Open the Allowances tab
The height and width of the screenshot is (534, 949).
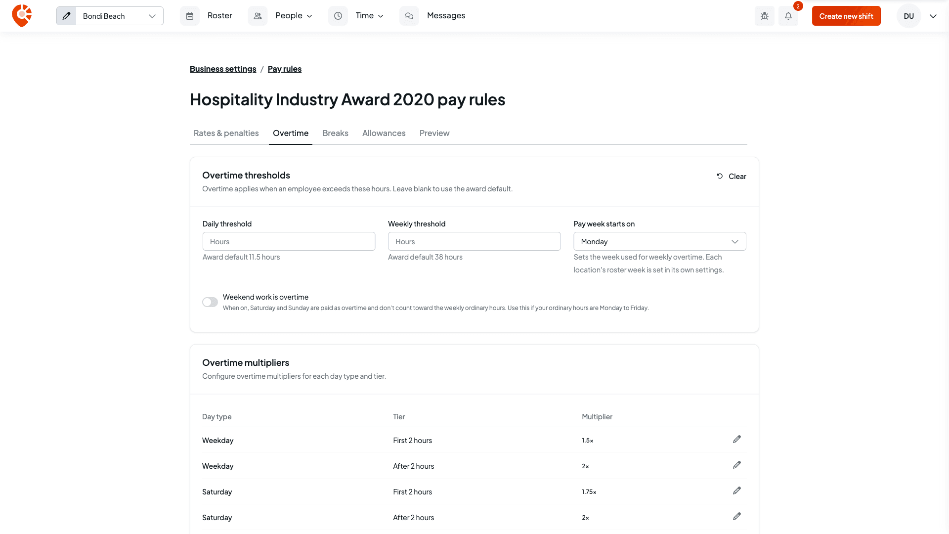tap(384, 133)
